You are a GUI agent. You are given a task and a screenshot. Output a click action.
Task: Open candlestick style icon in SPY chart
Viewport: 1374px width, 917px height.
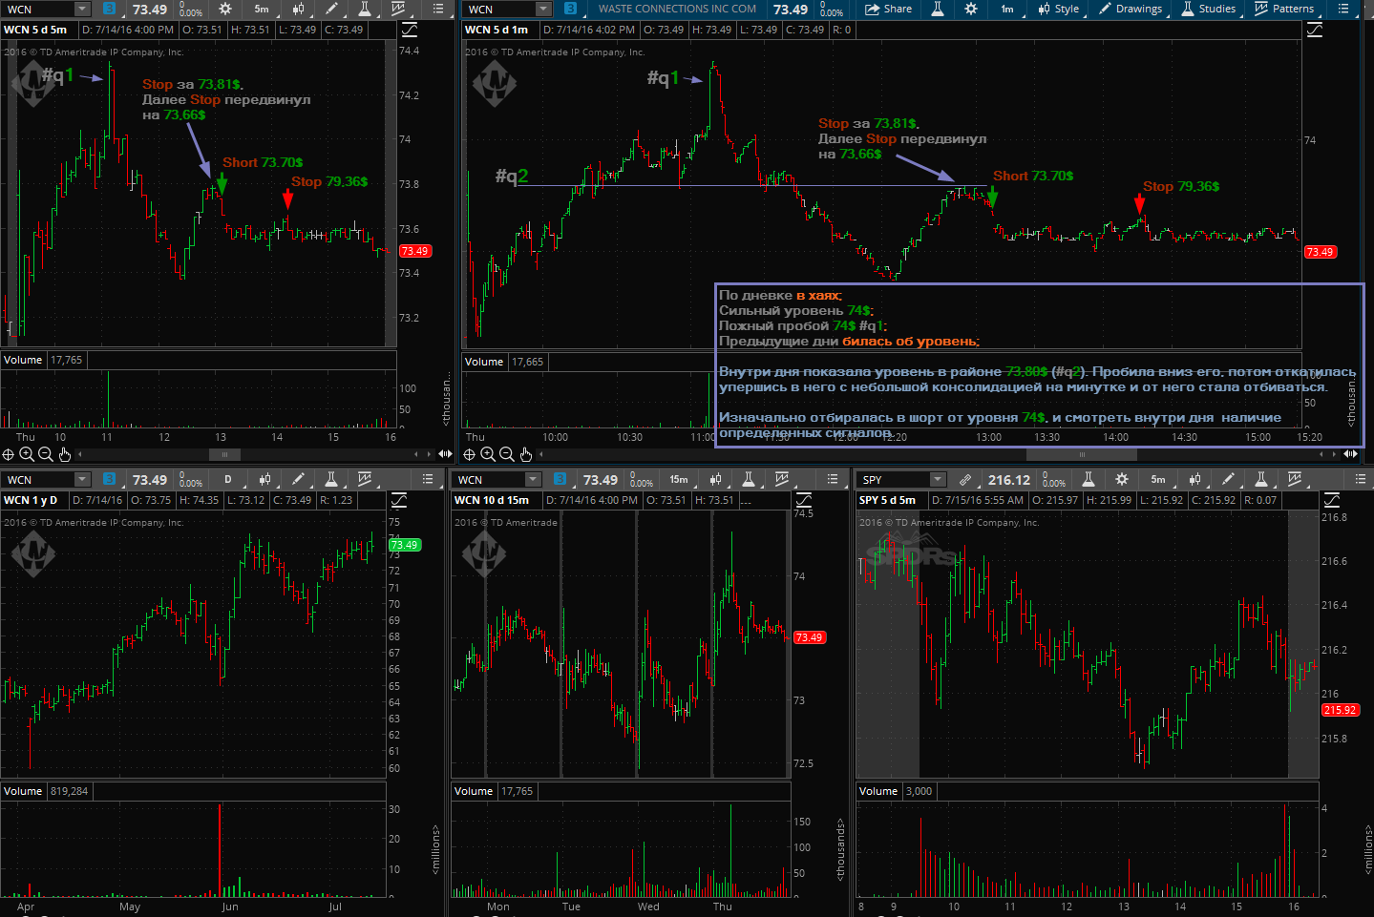point(1194,479)
